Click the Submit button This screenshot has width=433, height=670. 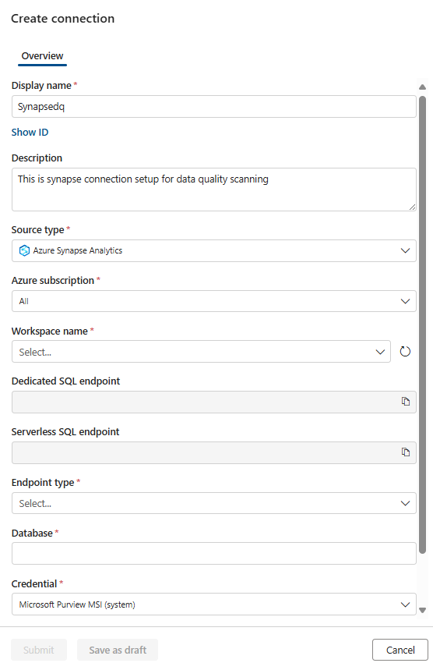coord(39,650)
